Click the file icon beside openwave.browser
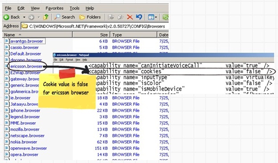This screenshot has height=163, width=278. tap(7, 148)
